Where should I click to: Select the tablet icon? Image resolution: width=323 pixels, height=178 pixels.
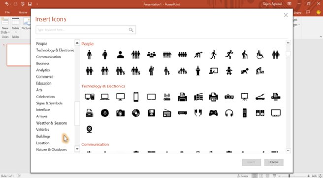click(x=152, y=97)
